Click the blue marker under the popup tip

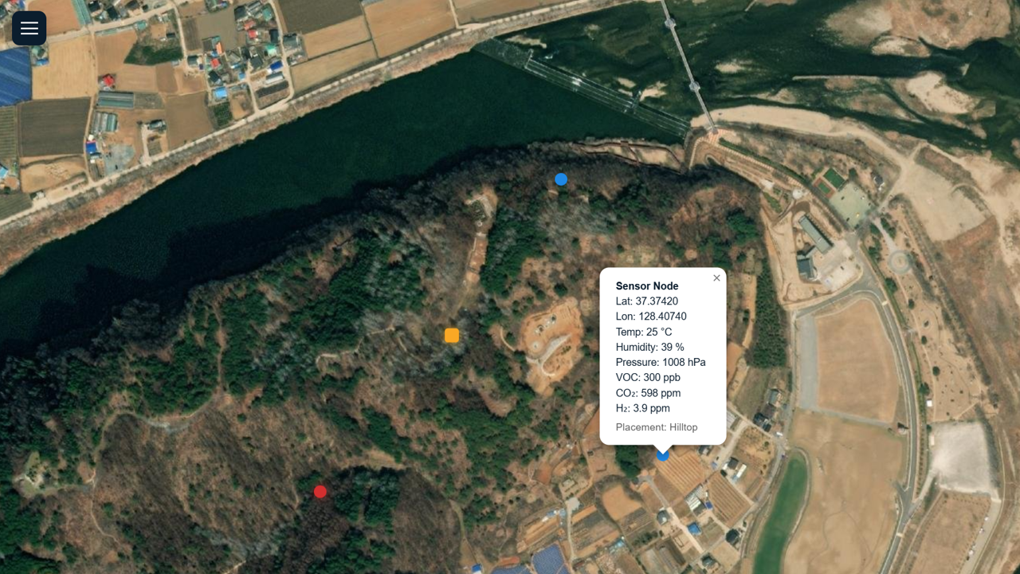(663, 455)
